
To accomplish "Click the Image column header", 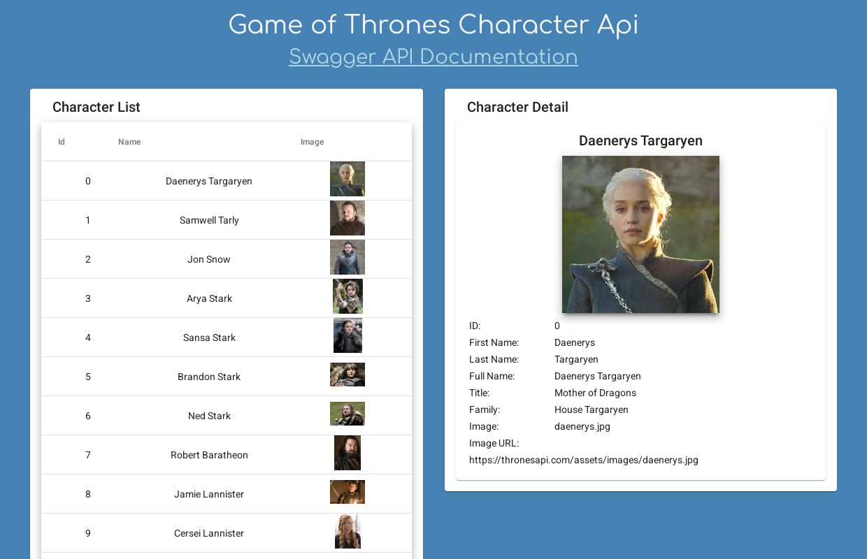I will point(312,142).
